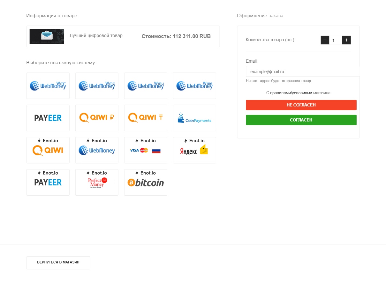The height and width of the screenshot is (289, 386).
Task: Choose Enot.io Visa MasterCard option
Action: pos(146,150)
